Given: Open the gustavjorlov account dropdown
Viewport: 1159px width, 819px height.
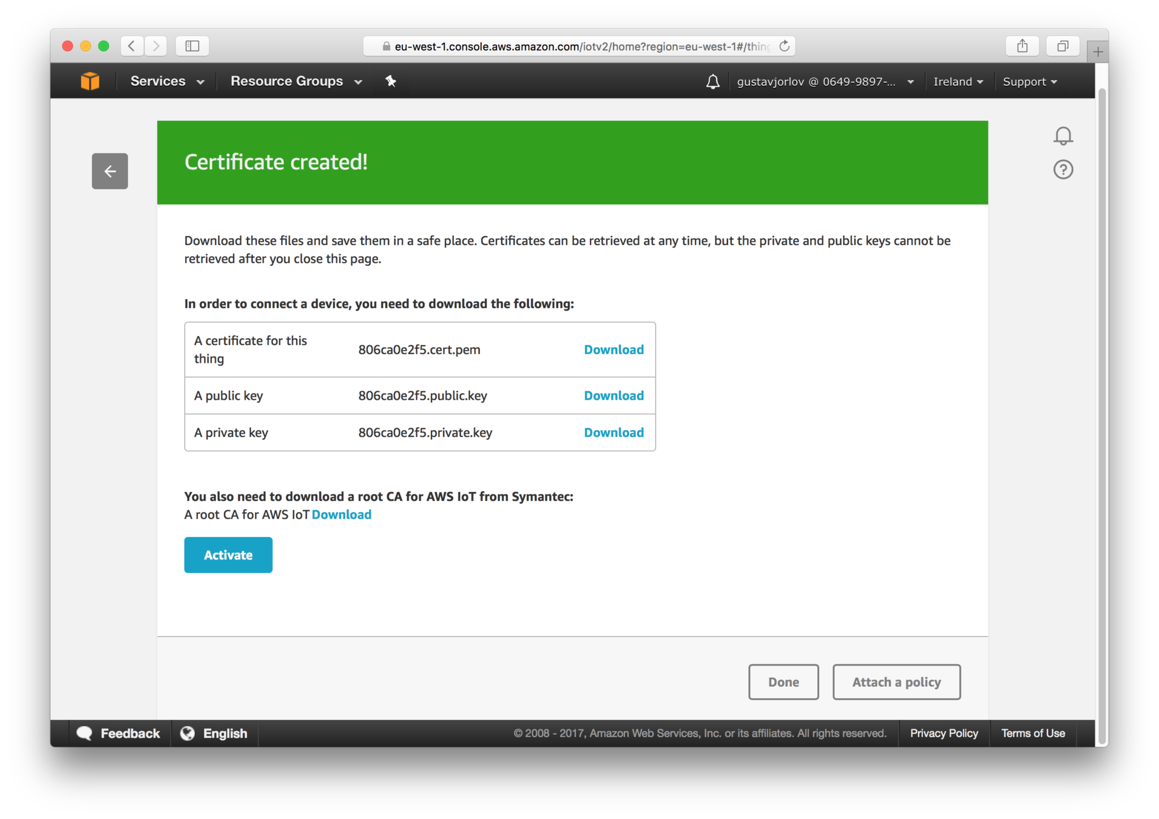Looking at the screenshot, I should click(825, 82).
